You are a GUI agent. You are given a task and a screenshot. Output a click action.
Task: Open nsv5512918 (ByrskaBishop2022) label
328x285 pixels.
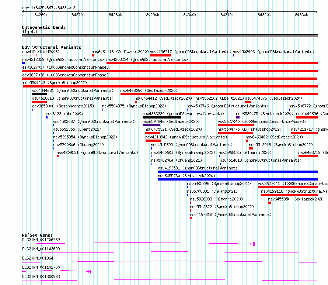(281, 145)
